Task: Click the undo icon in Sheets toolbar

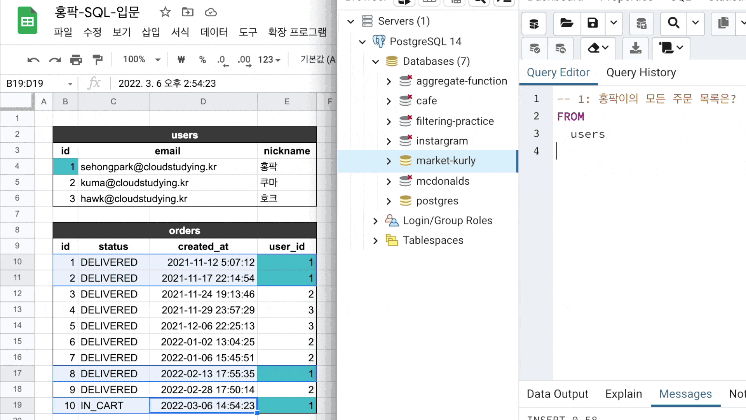Action: coord(33,60)
